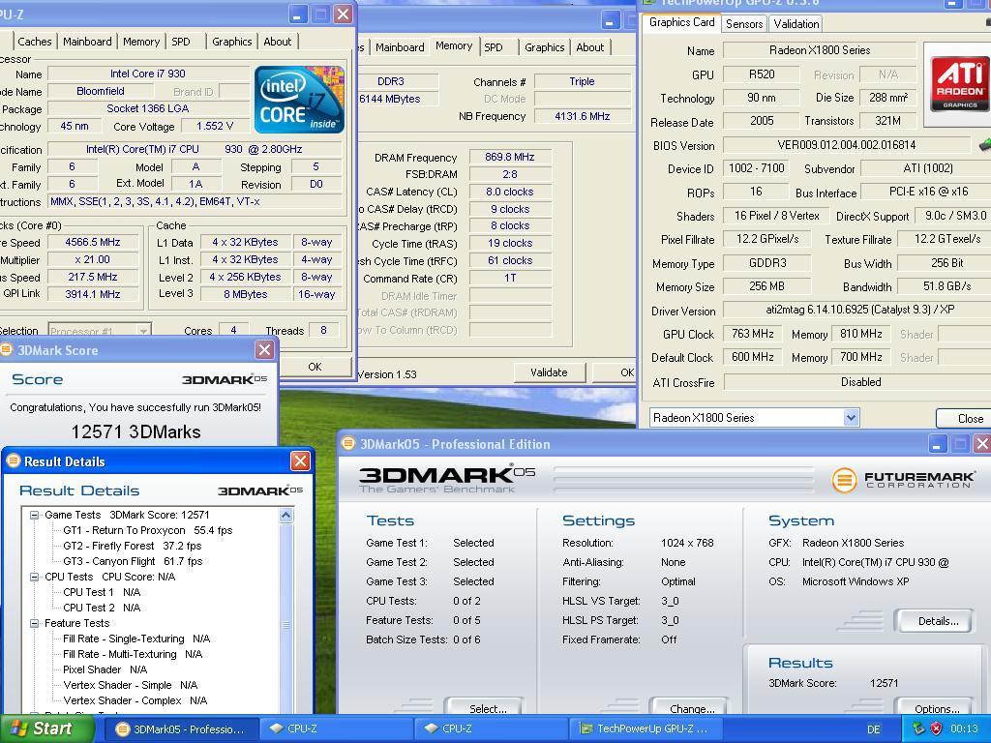Click the red security shield tray icon
Screen dimensions: 991x743
pos(936,728)
